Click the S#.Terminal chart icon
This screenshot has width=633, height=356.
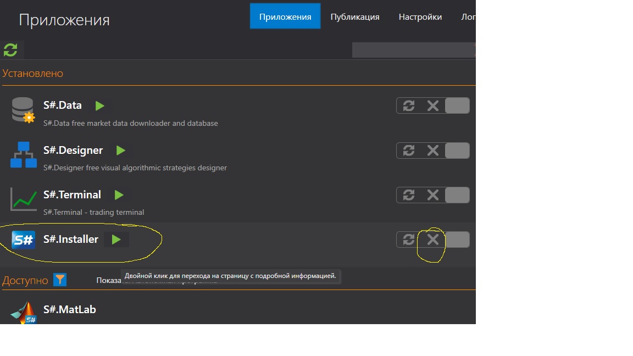24,199
